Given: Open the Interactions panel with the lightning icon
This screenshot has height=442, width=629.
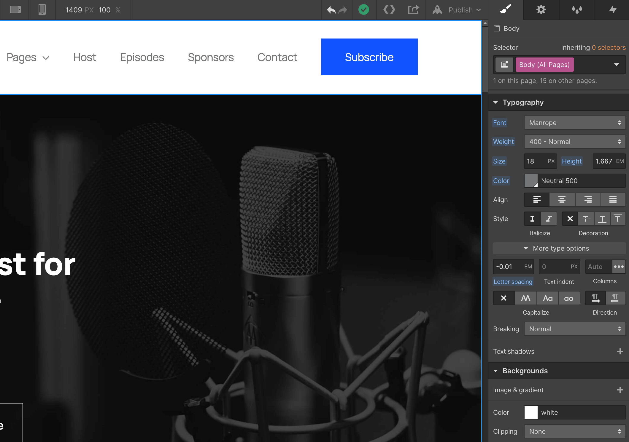Looking at the screenshot, I should (x=613, y=10).
